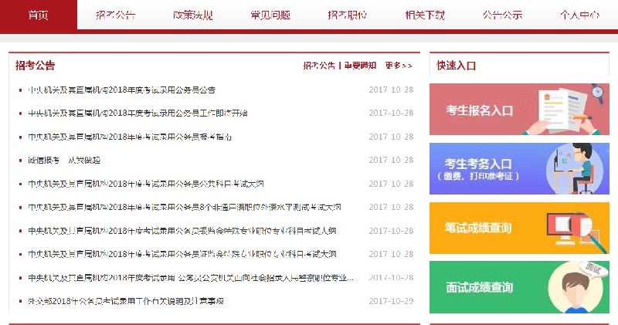
Task: Select the 招考公告 sub-tab beside 重要通知
Action: coord(319,66)
